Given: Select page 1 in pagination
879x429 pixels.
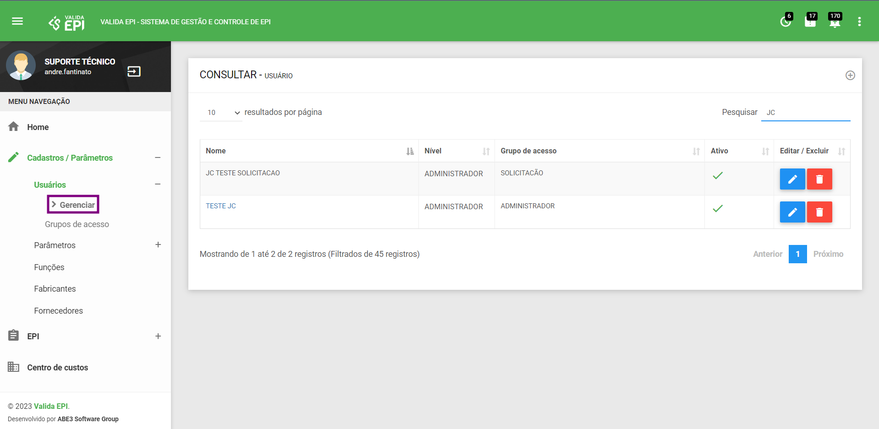Looking at the screenshot, I should (x=797, y=254).
